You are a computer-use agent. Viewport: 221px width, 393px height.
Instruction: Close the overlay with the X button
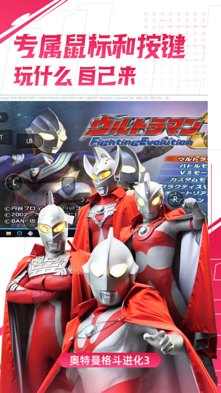[2, 117]
